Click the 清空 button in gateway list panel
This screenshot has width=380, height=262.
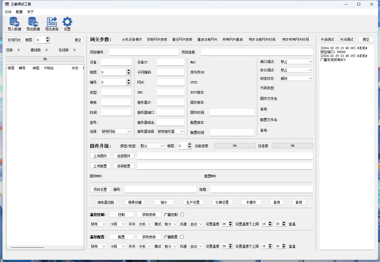78,40
